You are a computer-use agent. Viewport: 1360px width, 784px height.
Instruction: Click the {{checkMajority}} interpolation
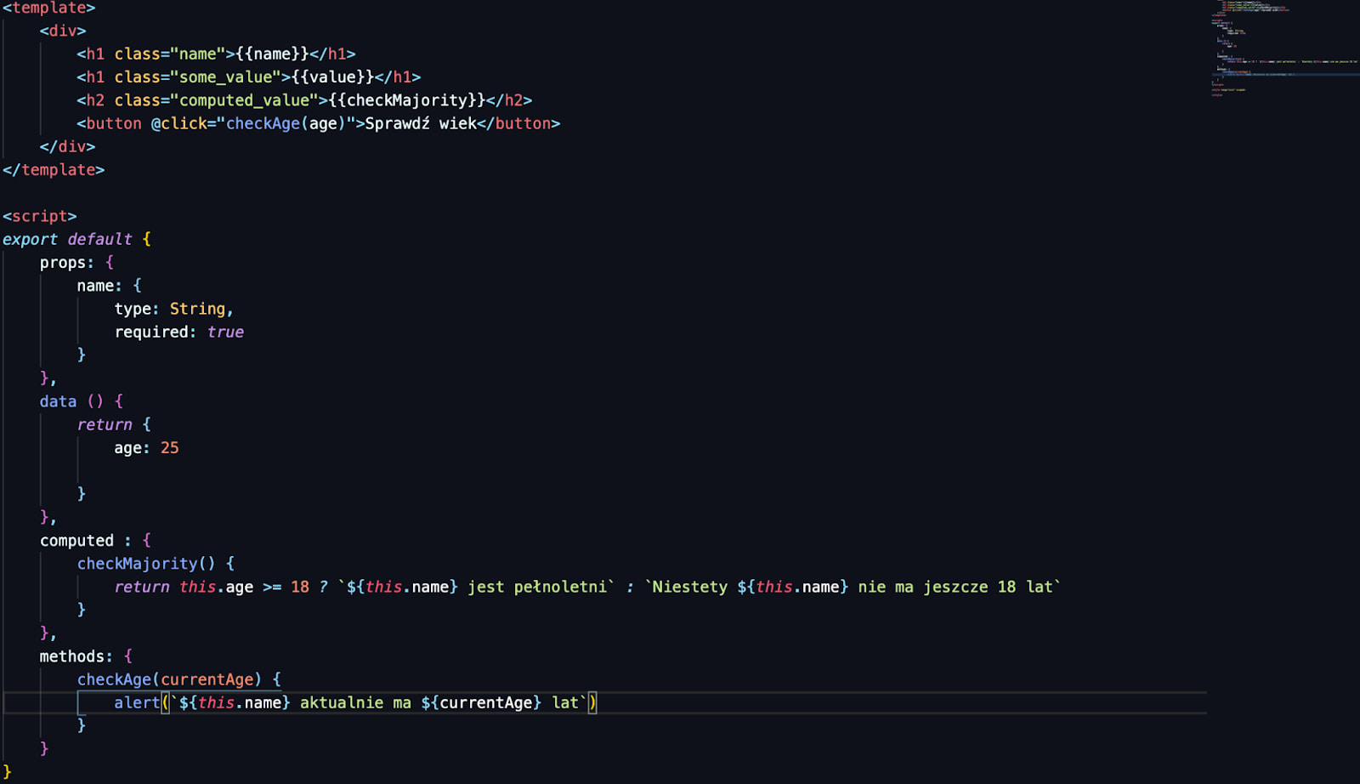[x=407, y=100]
